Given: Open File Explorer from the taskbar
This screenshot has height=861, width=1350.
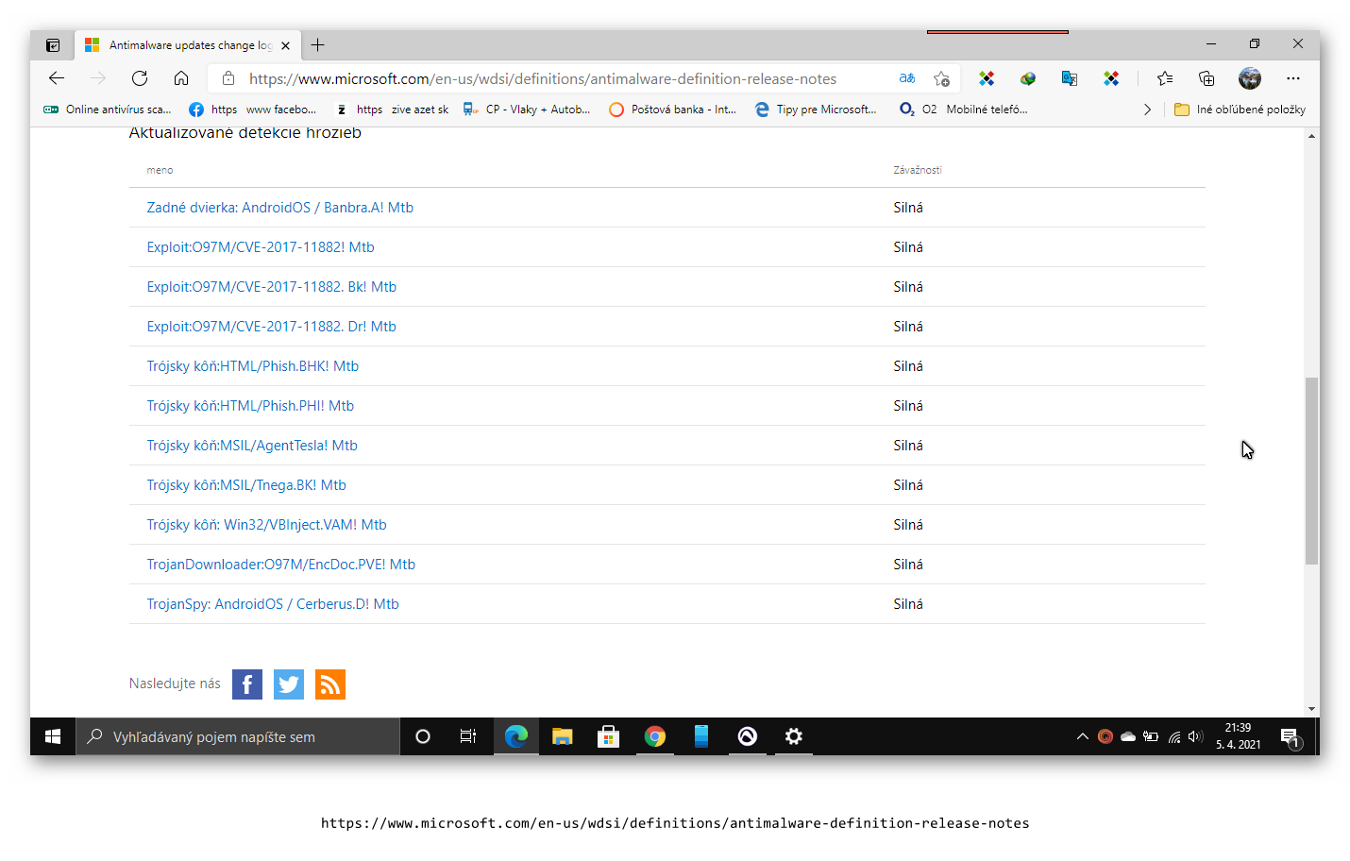Looking at the screenshot, I should click(563, 736).
